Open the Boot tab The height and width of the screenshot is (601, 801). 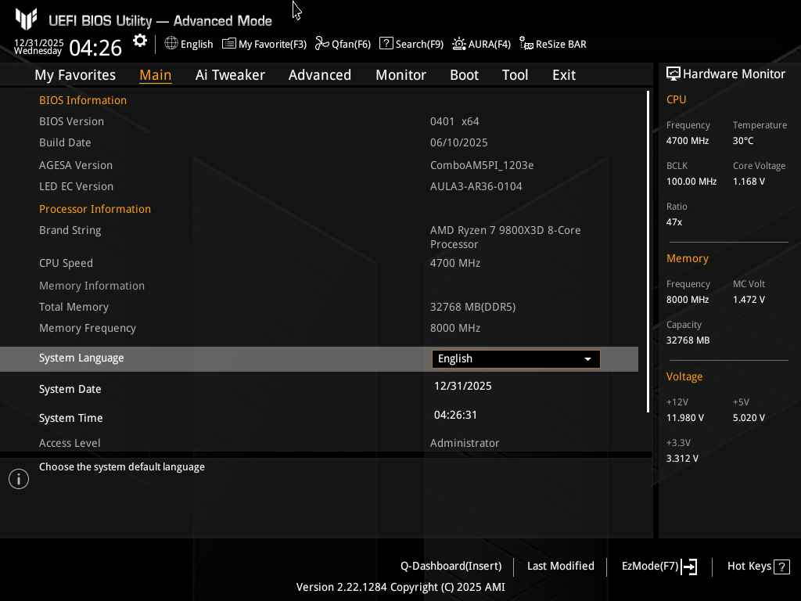[464, 75]
